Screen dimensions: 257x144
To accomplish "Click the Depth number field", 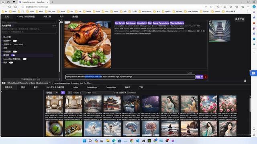I will click(x=83, y=92).
